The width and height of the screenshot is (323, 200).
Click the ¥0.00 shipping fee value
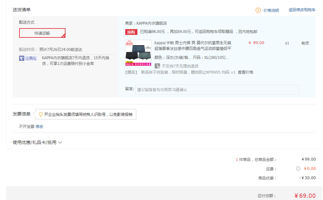coord(310,169)
